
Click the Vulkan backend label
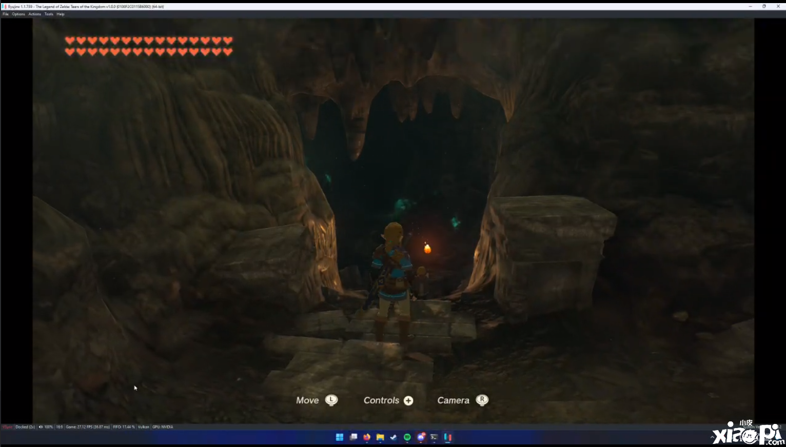(x=144, y=426)
